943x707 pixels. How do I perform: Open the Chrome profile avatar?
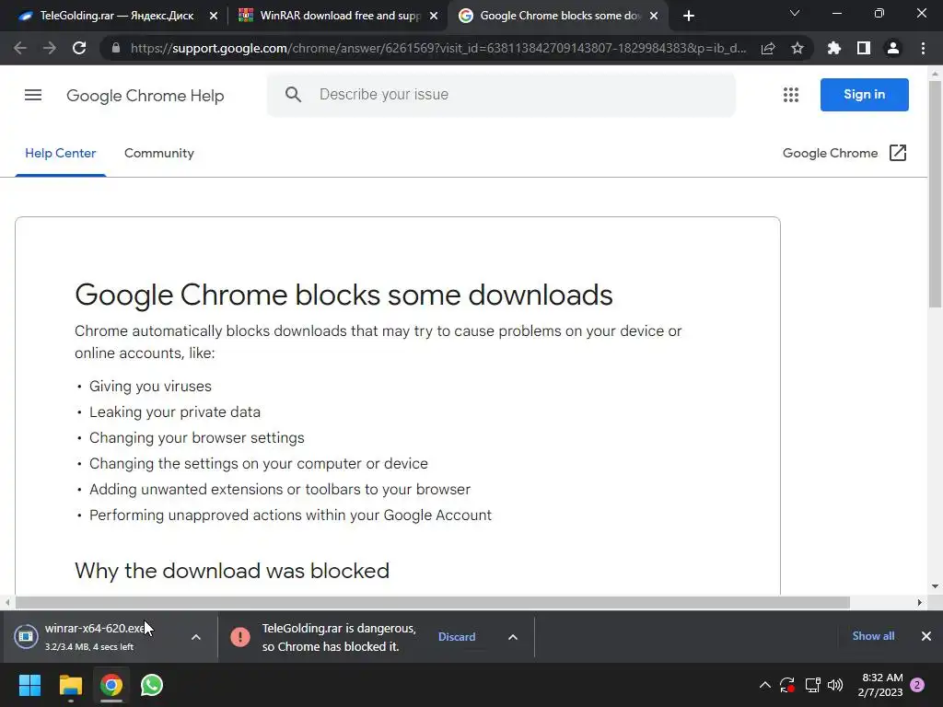pos(893,48)
